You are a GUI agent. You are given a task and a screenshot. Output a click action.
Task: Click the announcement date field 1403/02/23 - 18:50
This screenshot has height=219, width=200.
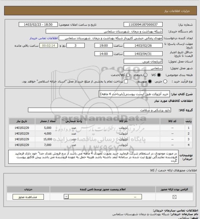pos(38,25)
